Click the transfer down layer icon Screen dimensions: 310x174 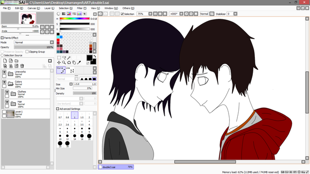pyautogui.click(x=5, y=66)
